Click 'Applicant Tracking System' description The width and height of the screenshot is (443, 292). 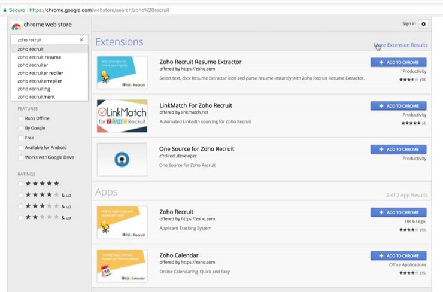point(186,228)
